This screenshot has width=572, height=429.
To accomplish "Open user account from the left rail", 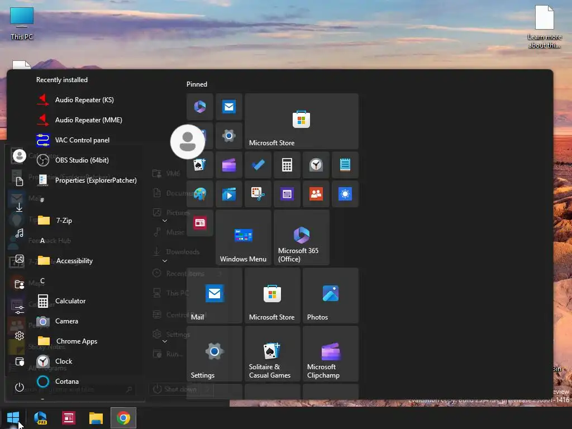I will pos(20,156).
